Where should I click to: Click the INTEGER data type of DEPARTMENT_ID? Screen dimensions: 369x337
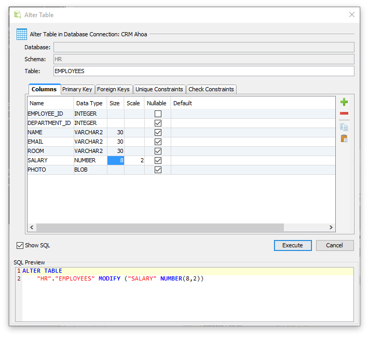click(90, 123)
